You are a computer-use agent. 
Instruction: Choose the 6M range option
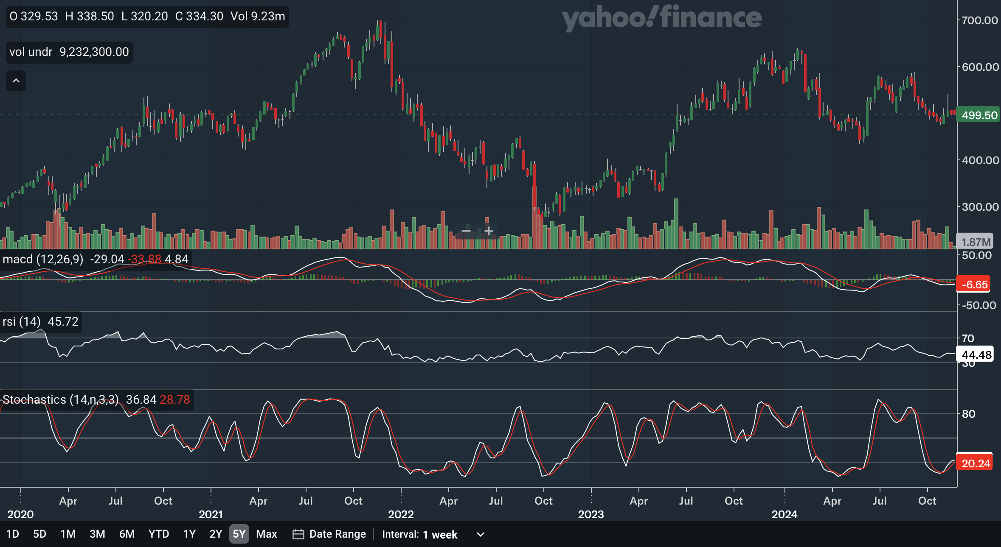point(127,534)
